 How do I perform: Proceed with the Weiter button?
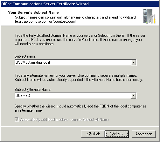[117, 134]
